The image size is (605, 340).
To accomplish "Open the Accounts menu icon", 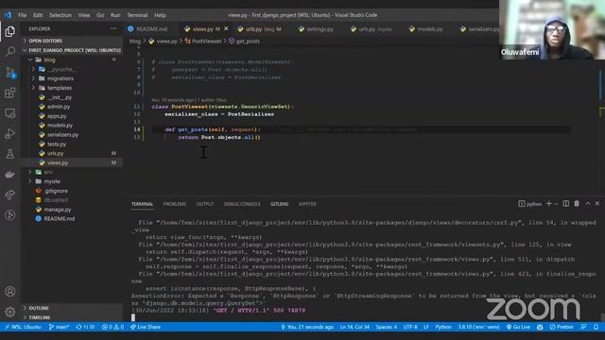I will point(10,292).
